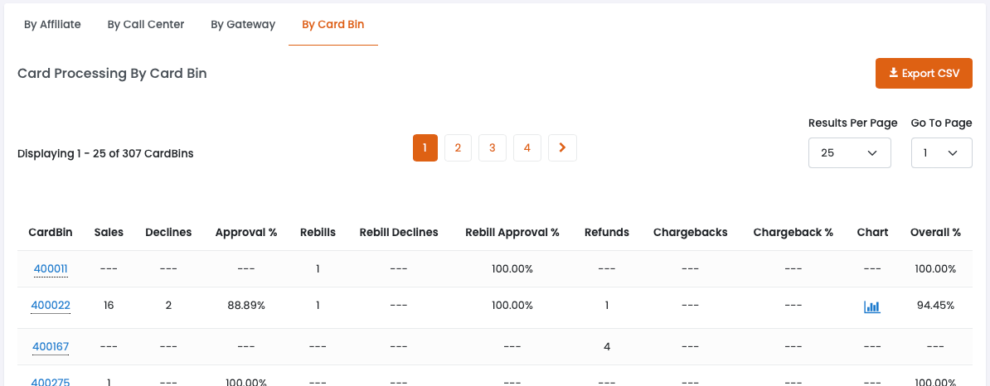Click the next page arrow in pagination
This screenshot has width=990, height=386.
pyautogui.click(x=562, y=147)
